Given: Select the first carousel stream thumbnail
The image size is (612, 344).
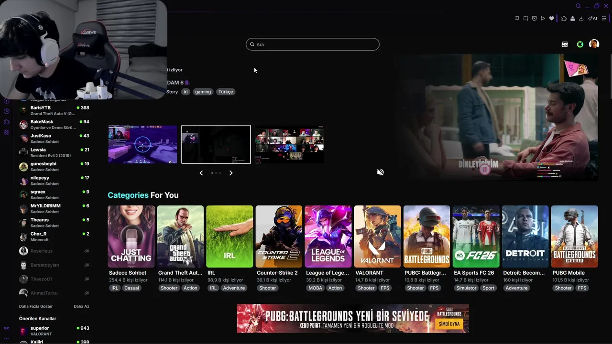Looking at the screenshot, I should tap(142, 144).
